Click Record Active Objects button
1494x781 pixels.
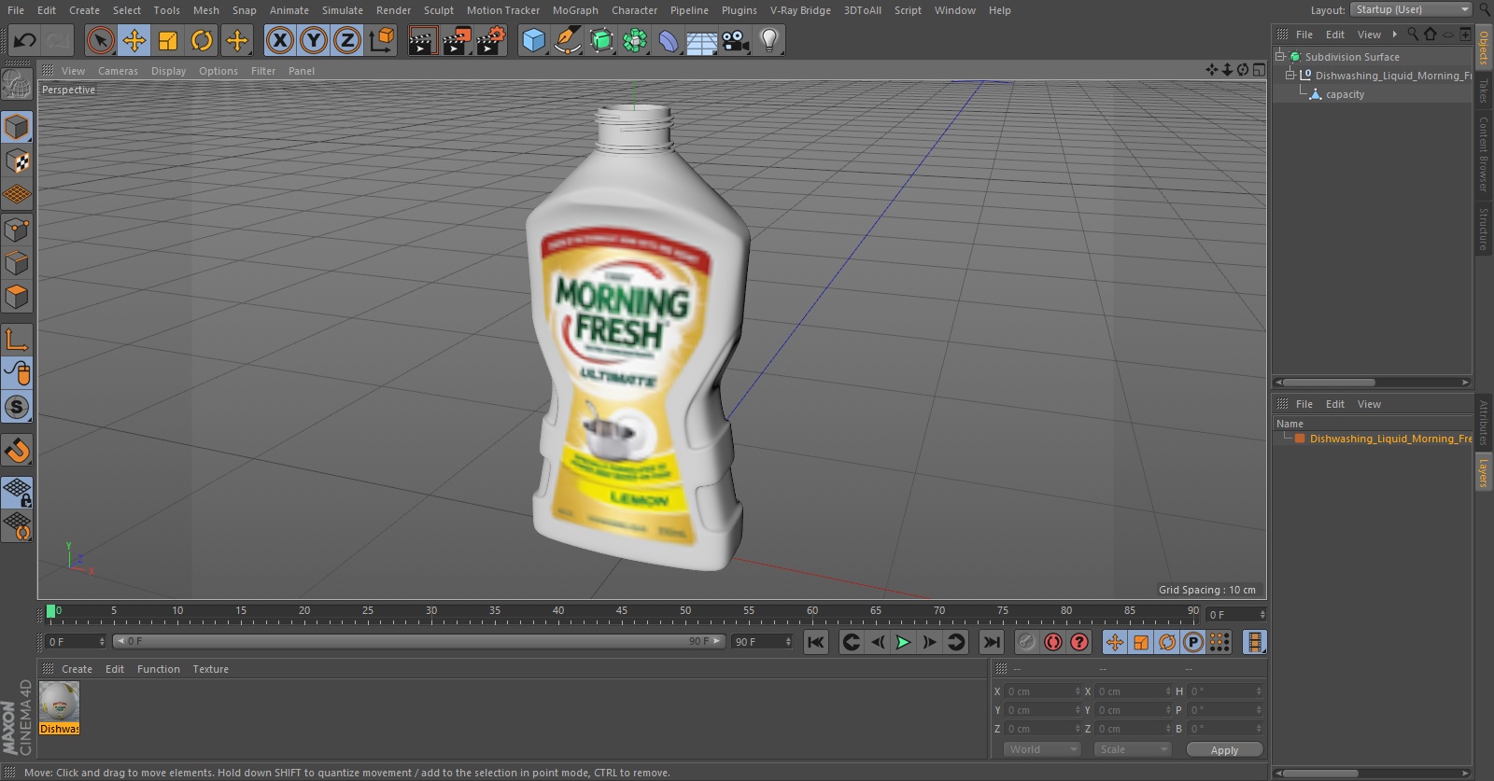pos(1027,642)
